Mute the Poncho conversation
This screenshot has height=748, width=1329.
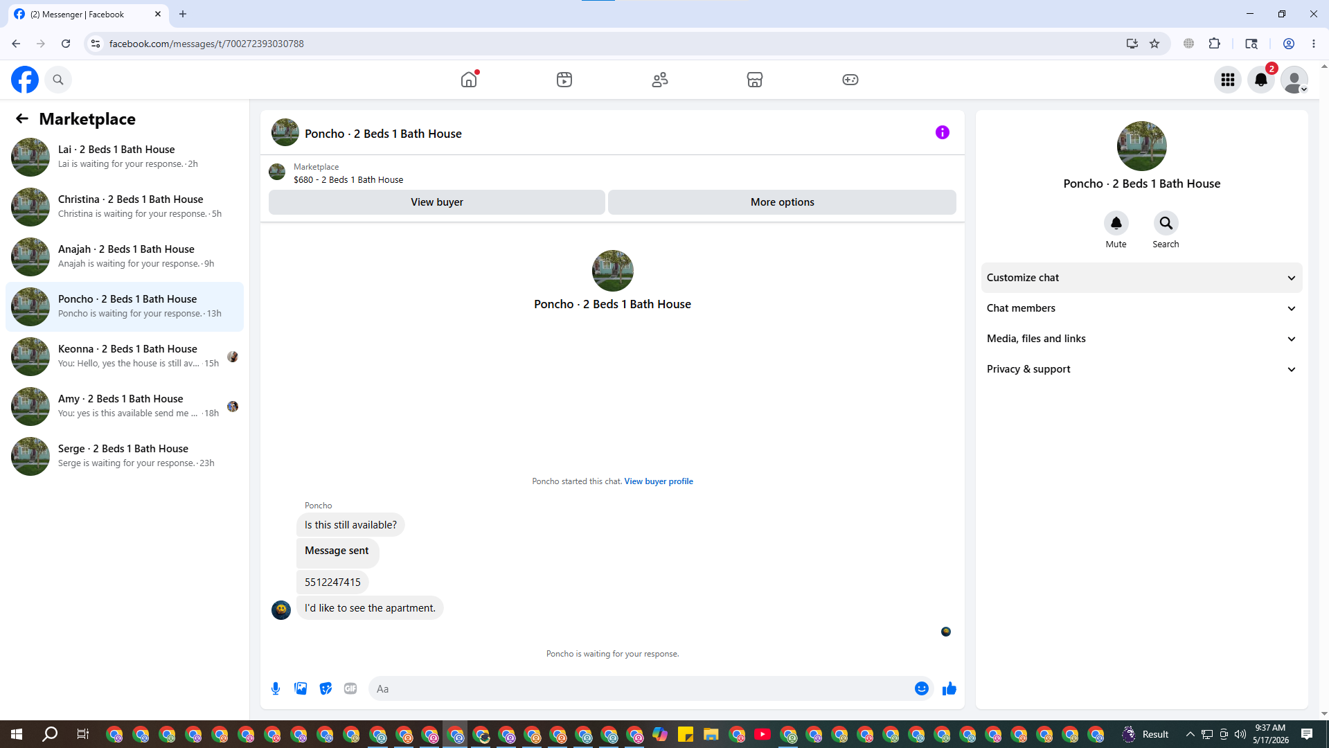pyautogui.click(x=1116, y=223)
